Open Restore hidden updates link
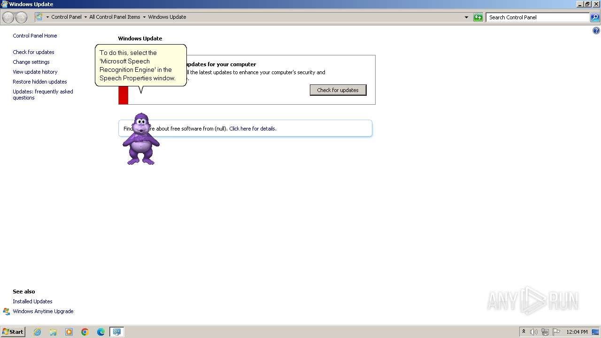Viewport: 601px width, 338px height. click(x=40, y=82)
